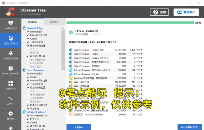Click the Edge Chromium icon in the tree
This screenshot has width=204, height=130.
click(x=24, y=70)
